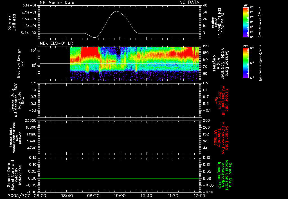288x199 pixels.
Task: Select the 'MEx ELS-01 LR' panel title
Action: coord(56,43)
